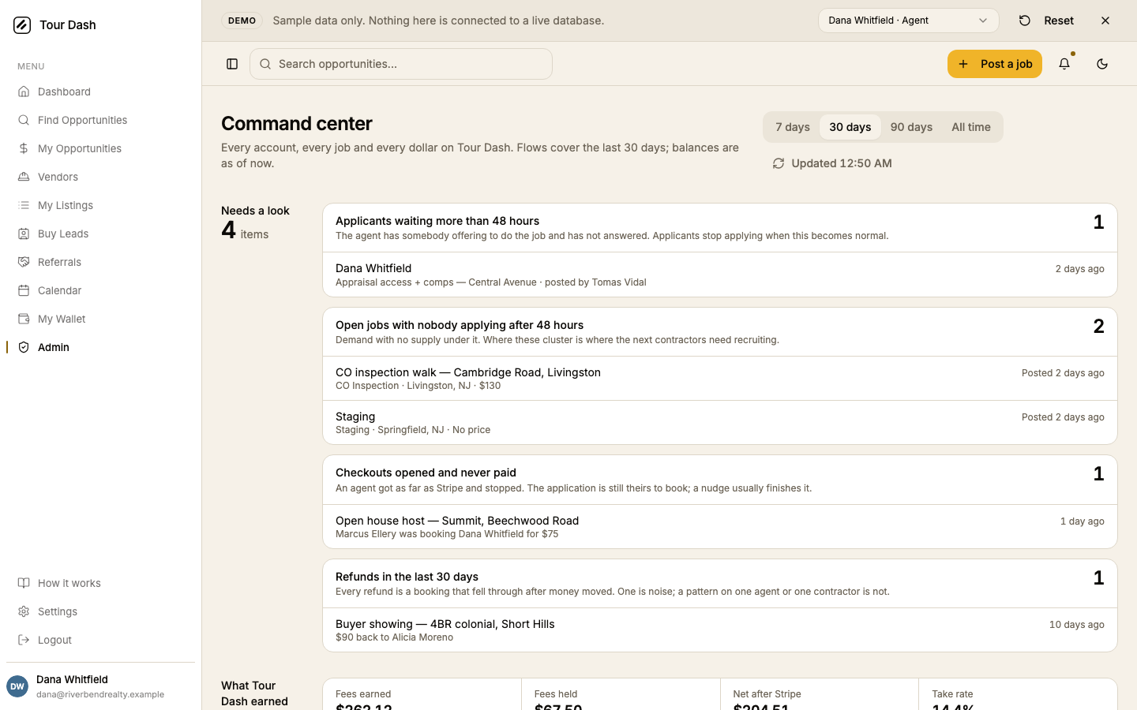
Task: Open Settings from the sidebar
Action: (x=100, y=611)
